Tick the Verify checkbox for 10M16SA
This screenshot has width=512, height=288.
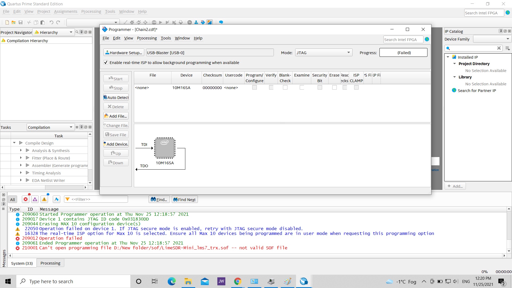(271, 87)
